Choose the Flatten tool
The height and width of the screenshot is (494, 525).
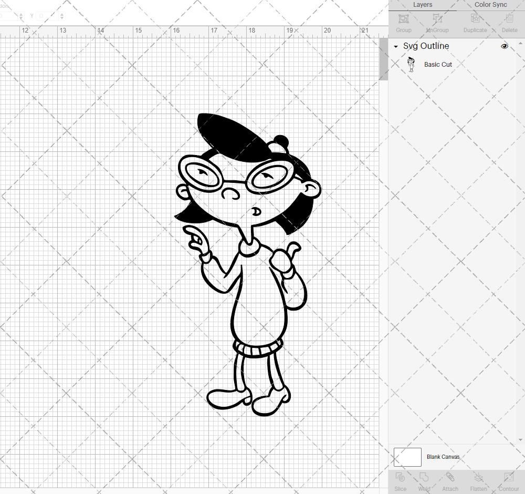(x=478, y=480)
